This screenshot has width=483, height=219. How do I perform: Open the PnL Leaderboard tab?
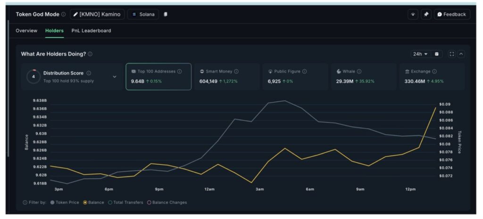[91, 31]
